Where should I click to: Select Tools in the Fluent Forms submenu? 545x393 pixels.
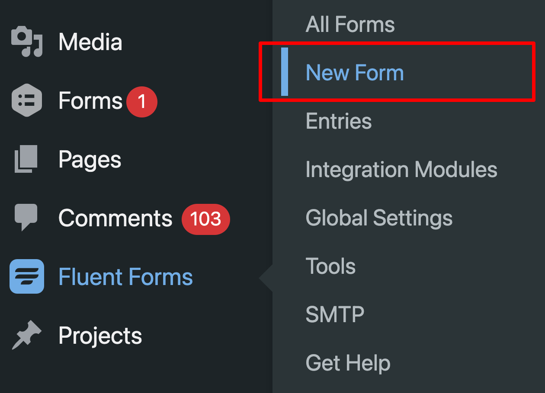(330, 266)
